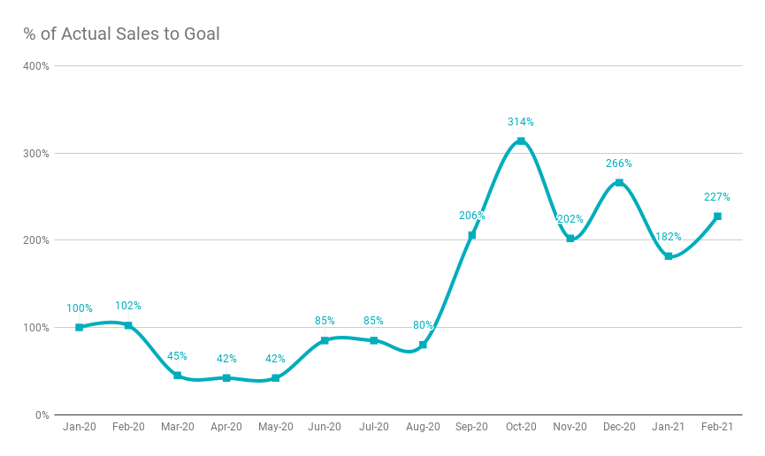Select the Aug-20 data point marker
This screenshot has height=456, width=765.
(423, 345)
